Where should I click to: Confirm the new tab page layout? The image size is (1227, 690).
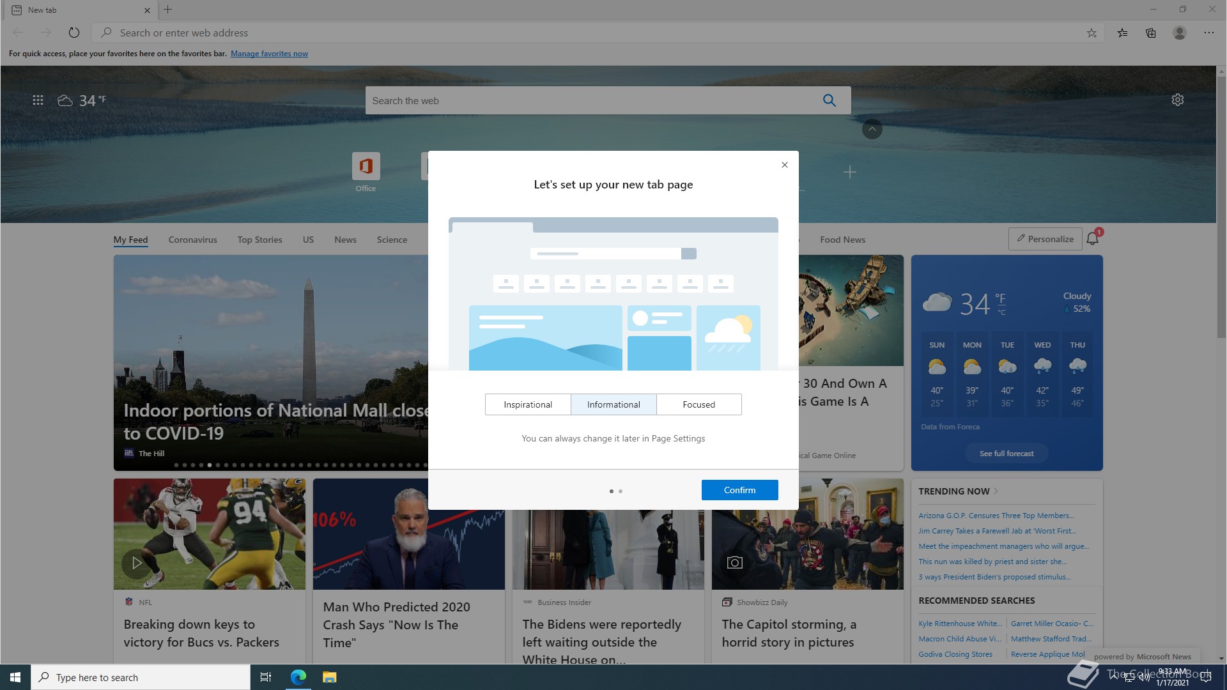click(740, 490)
